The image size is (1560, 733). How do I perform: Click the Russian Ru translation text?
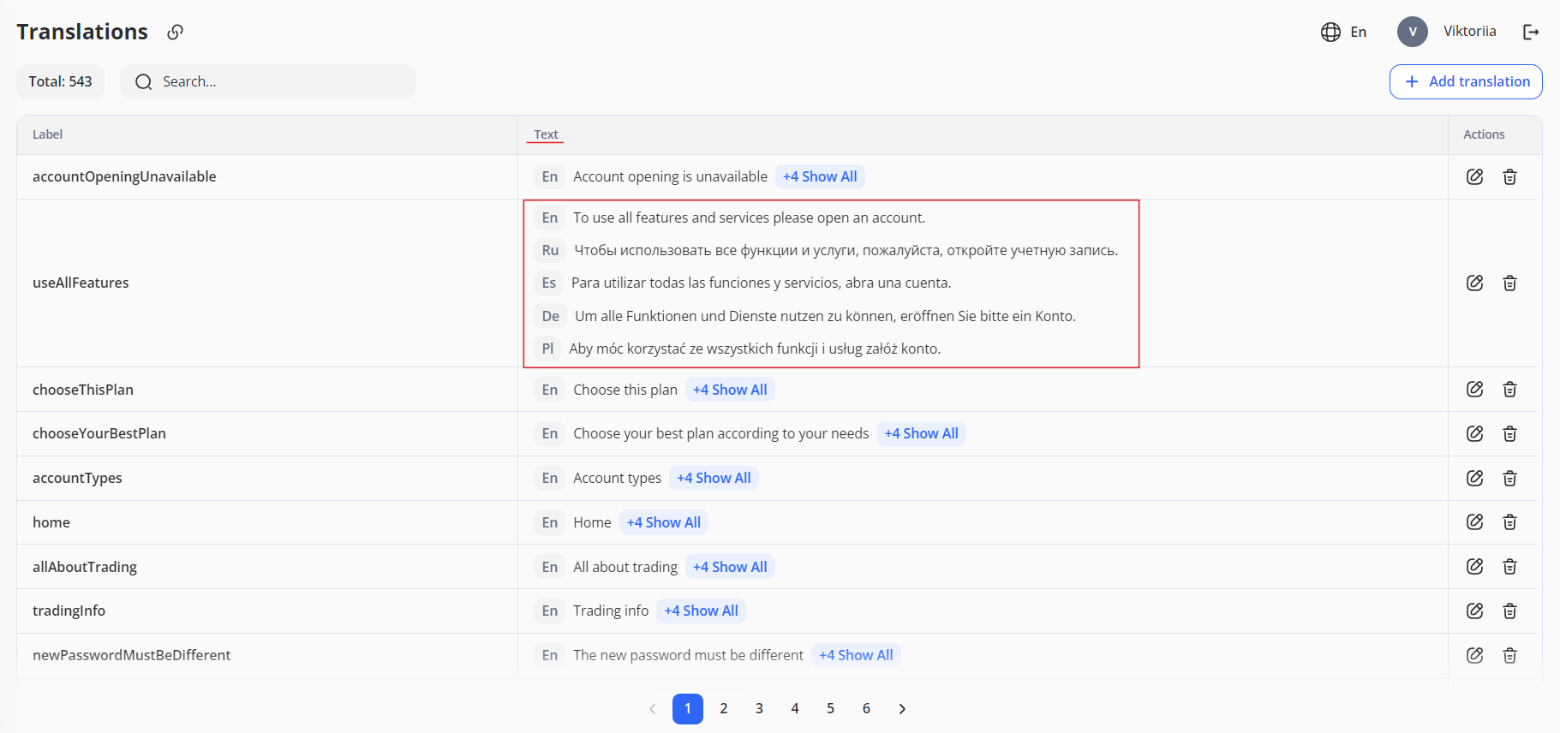(846, 250)
